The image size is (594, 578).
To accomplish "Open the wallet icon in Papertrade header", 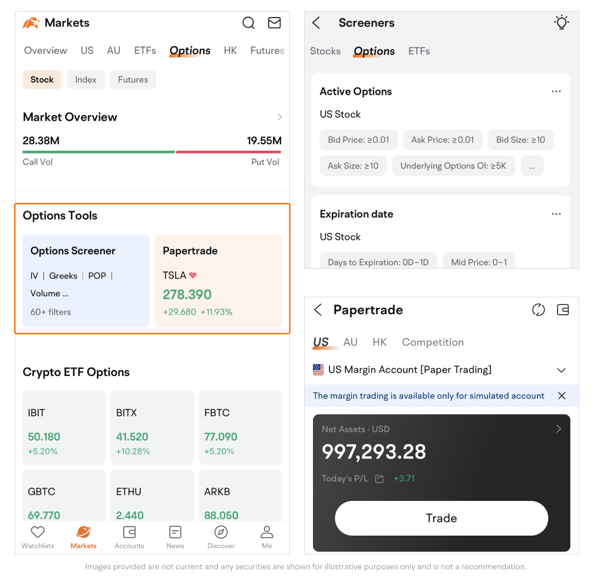I will (x=563, y=310).
